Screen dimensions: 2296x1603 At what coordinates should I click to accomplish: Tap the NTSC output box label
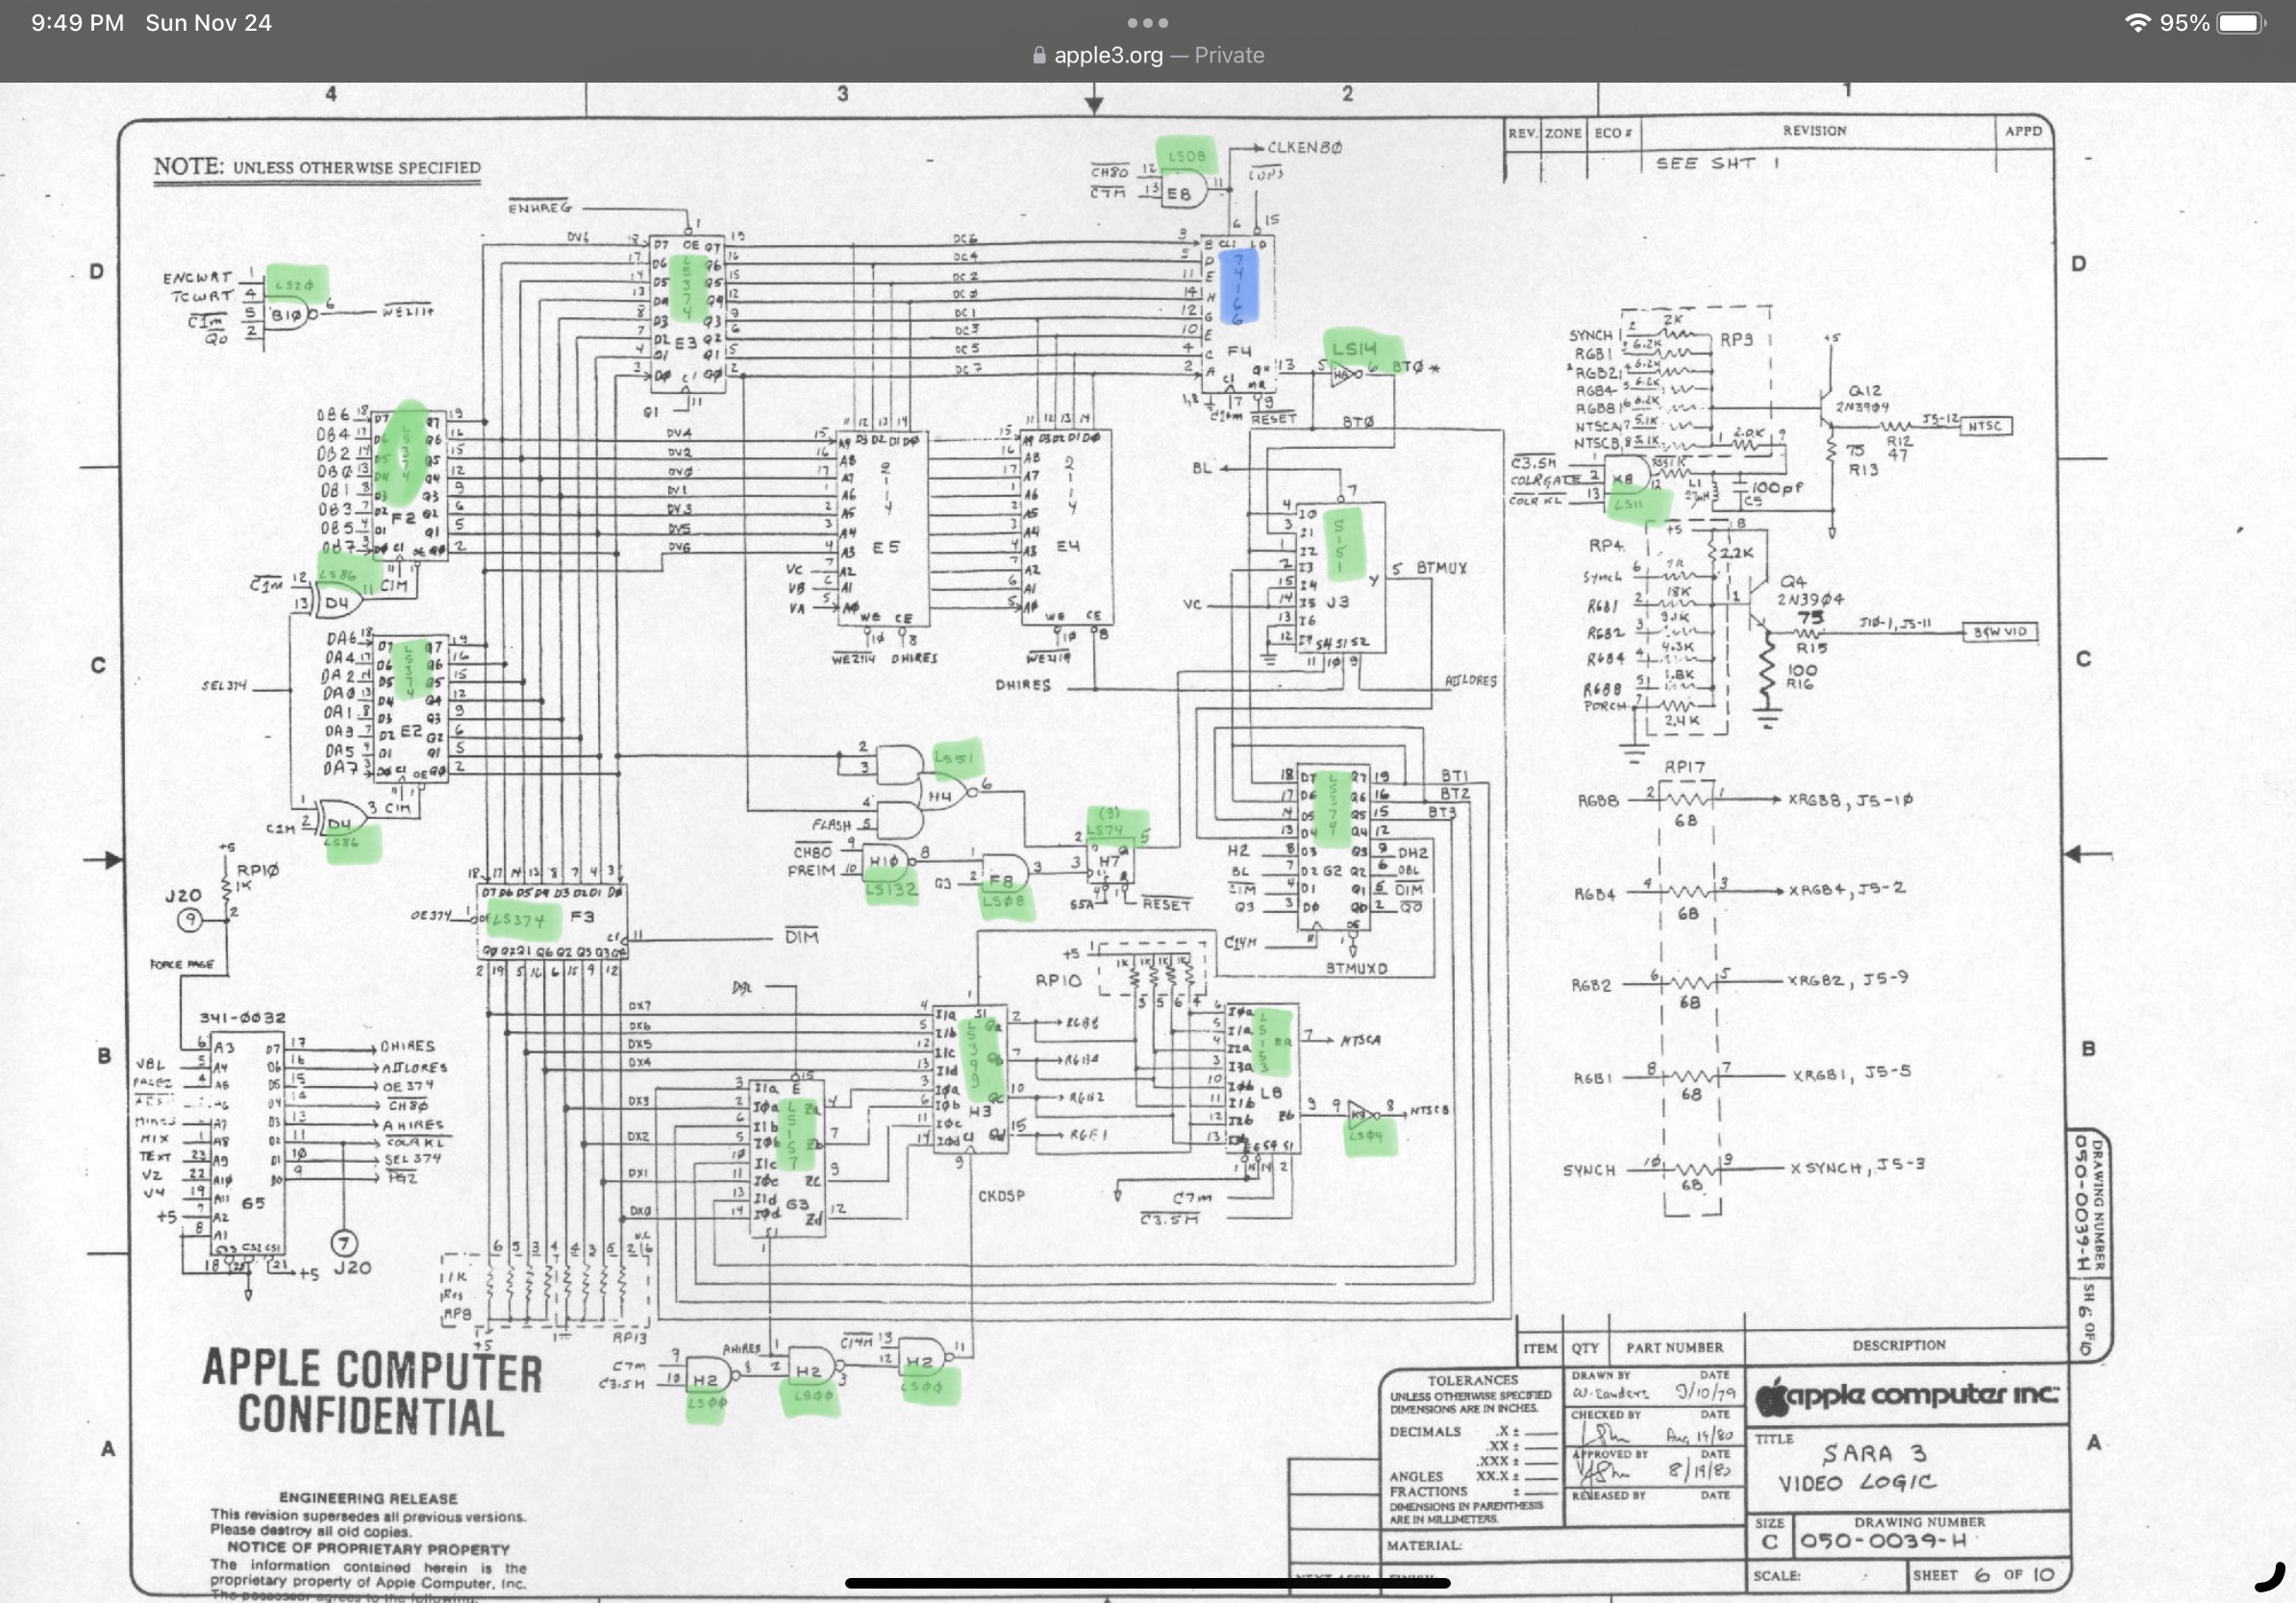[x=1985, y=426]
